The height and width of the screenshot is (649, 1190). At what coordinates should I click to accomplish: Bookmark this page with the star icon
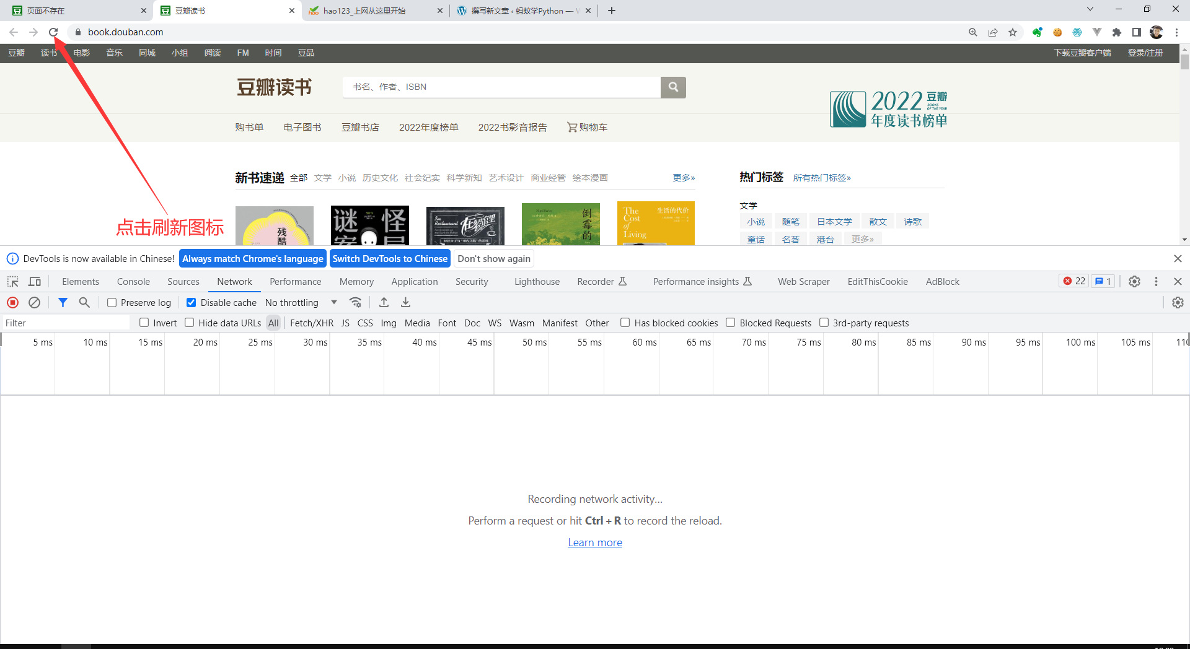pos(1013,32)
